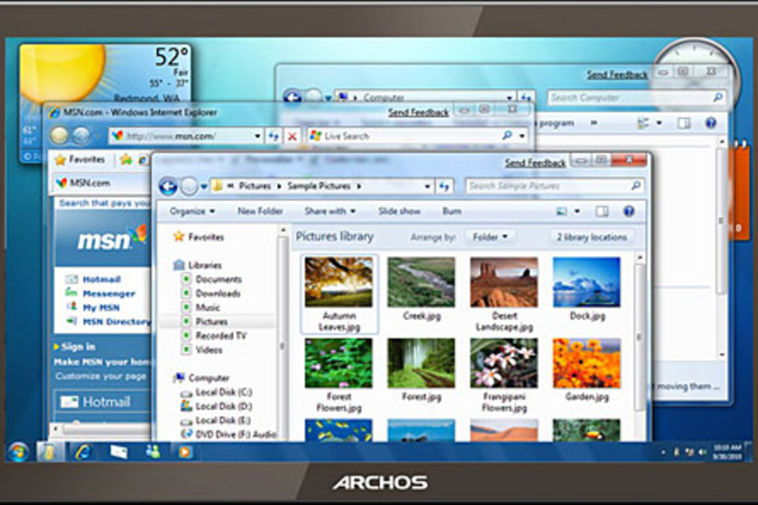
Task: Click New Folder in the toolbar
Action: click(x=260, y=211)
